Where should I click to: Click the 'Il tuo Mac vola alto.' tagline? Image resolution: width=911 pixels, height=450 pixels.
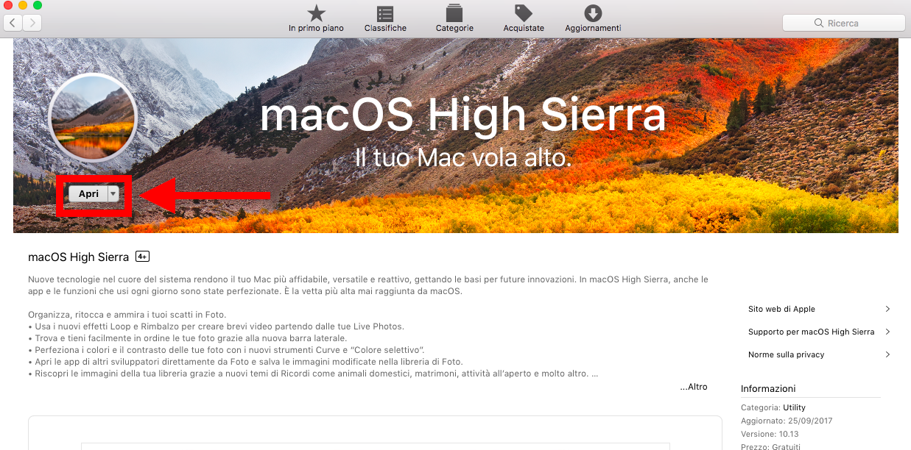463,157
